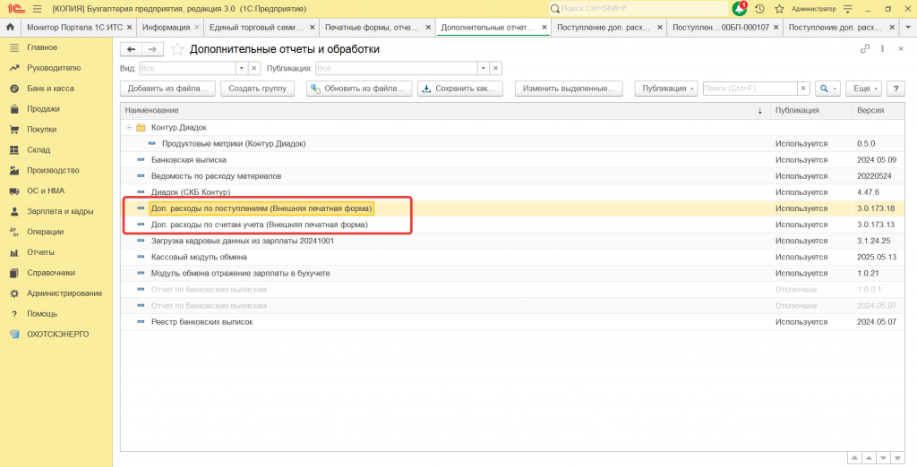Select the Банковская выписка row
917x467 pixels.
pos(512,159)
